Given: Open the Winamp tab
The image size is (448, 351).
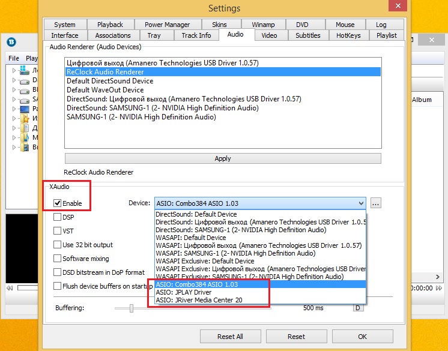Looking at the screenshot, I should pyautogui.click(x=263, y=25).
